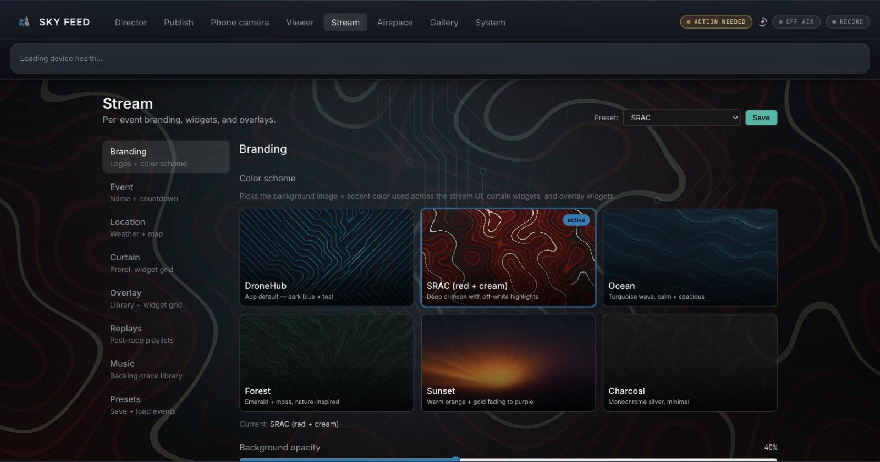880x462 pixels.
Task: Choose the Sunset color scheme card
Action: tap(508, 363)
